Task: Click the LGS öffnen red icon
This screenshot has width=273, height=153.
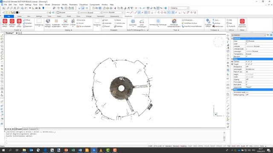Action: (x=19, y=21)
